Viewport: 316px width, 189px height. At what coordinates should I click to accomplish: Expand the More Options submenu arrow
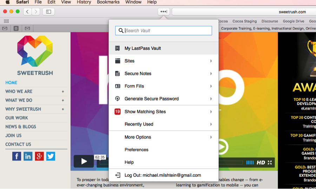[211, 137]
